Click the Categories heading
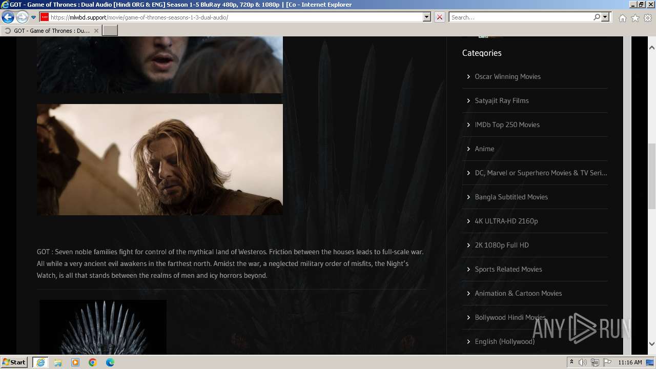Screen dimensions: 656x369 482,53
